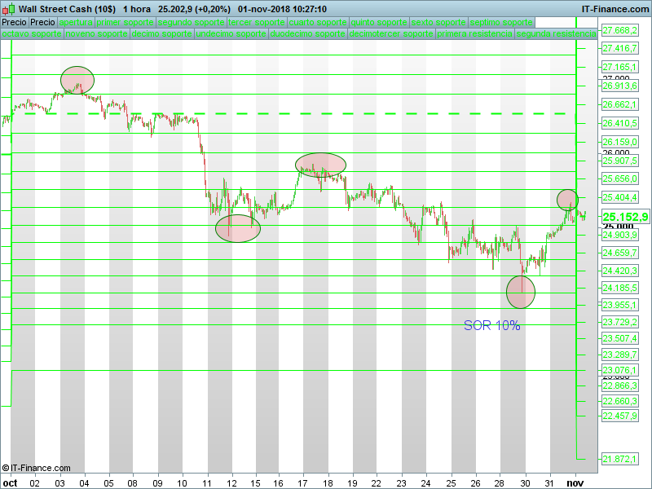The width and height of the screenshot is (652, 489).
Task: Click the SOR 10% text annotation
Action: coord(491,325)
